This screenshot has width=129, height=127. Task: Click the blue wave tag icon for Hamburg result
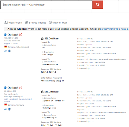coord(5,109)
